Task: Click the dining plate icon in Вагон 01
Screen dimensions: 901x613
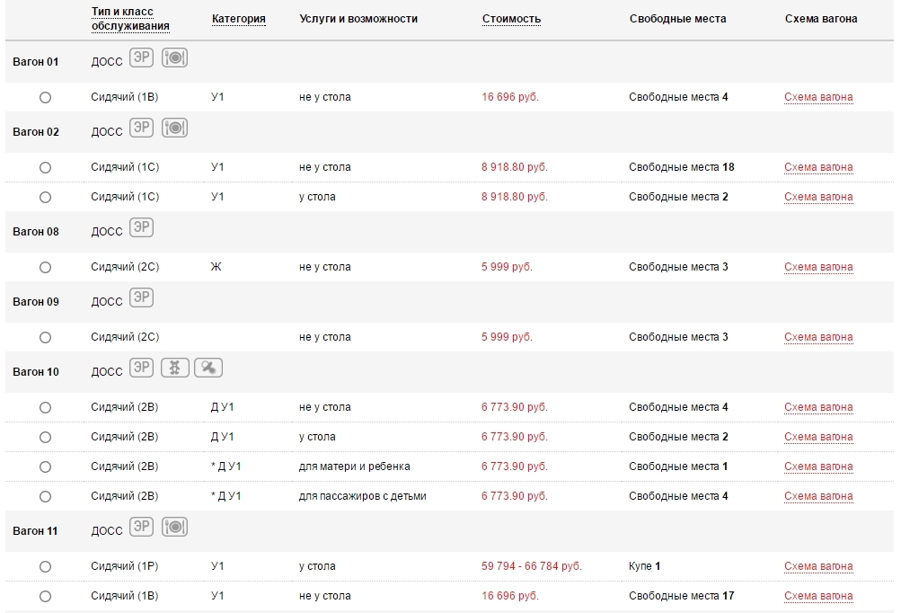Action: pos(174,58)
